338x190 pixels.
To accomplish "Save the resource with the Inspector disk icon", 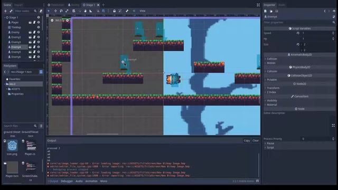I will (x=277, y=11).
